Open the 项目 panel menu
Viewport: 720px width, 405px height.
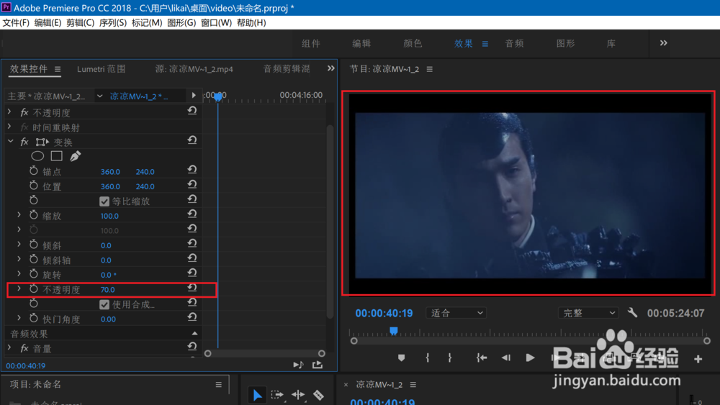pos(219,385)
